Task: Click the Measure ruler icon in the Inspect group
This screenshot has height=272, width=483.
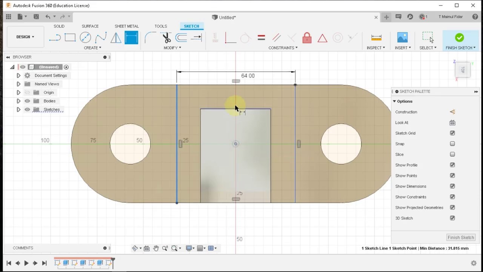Action: (376, 37)
